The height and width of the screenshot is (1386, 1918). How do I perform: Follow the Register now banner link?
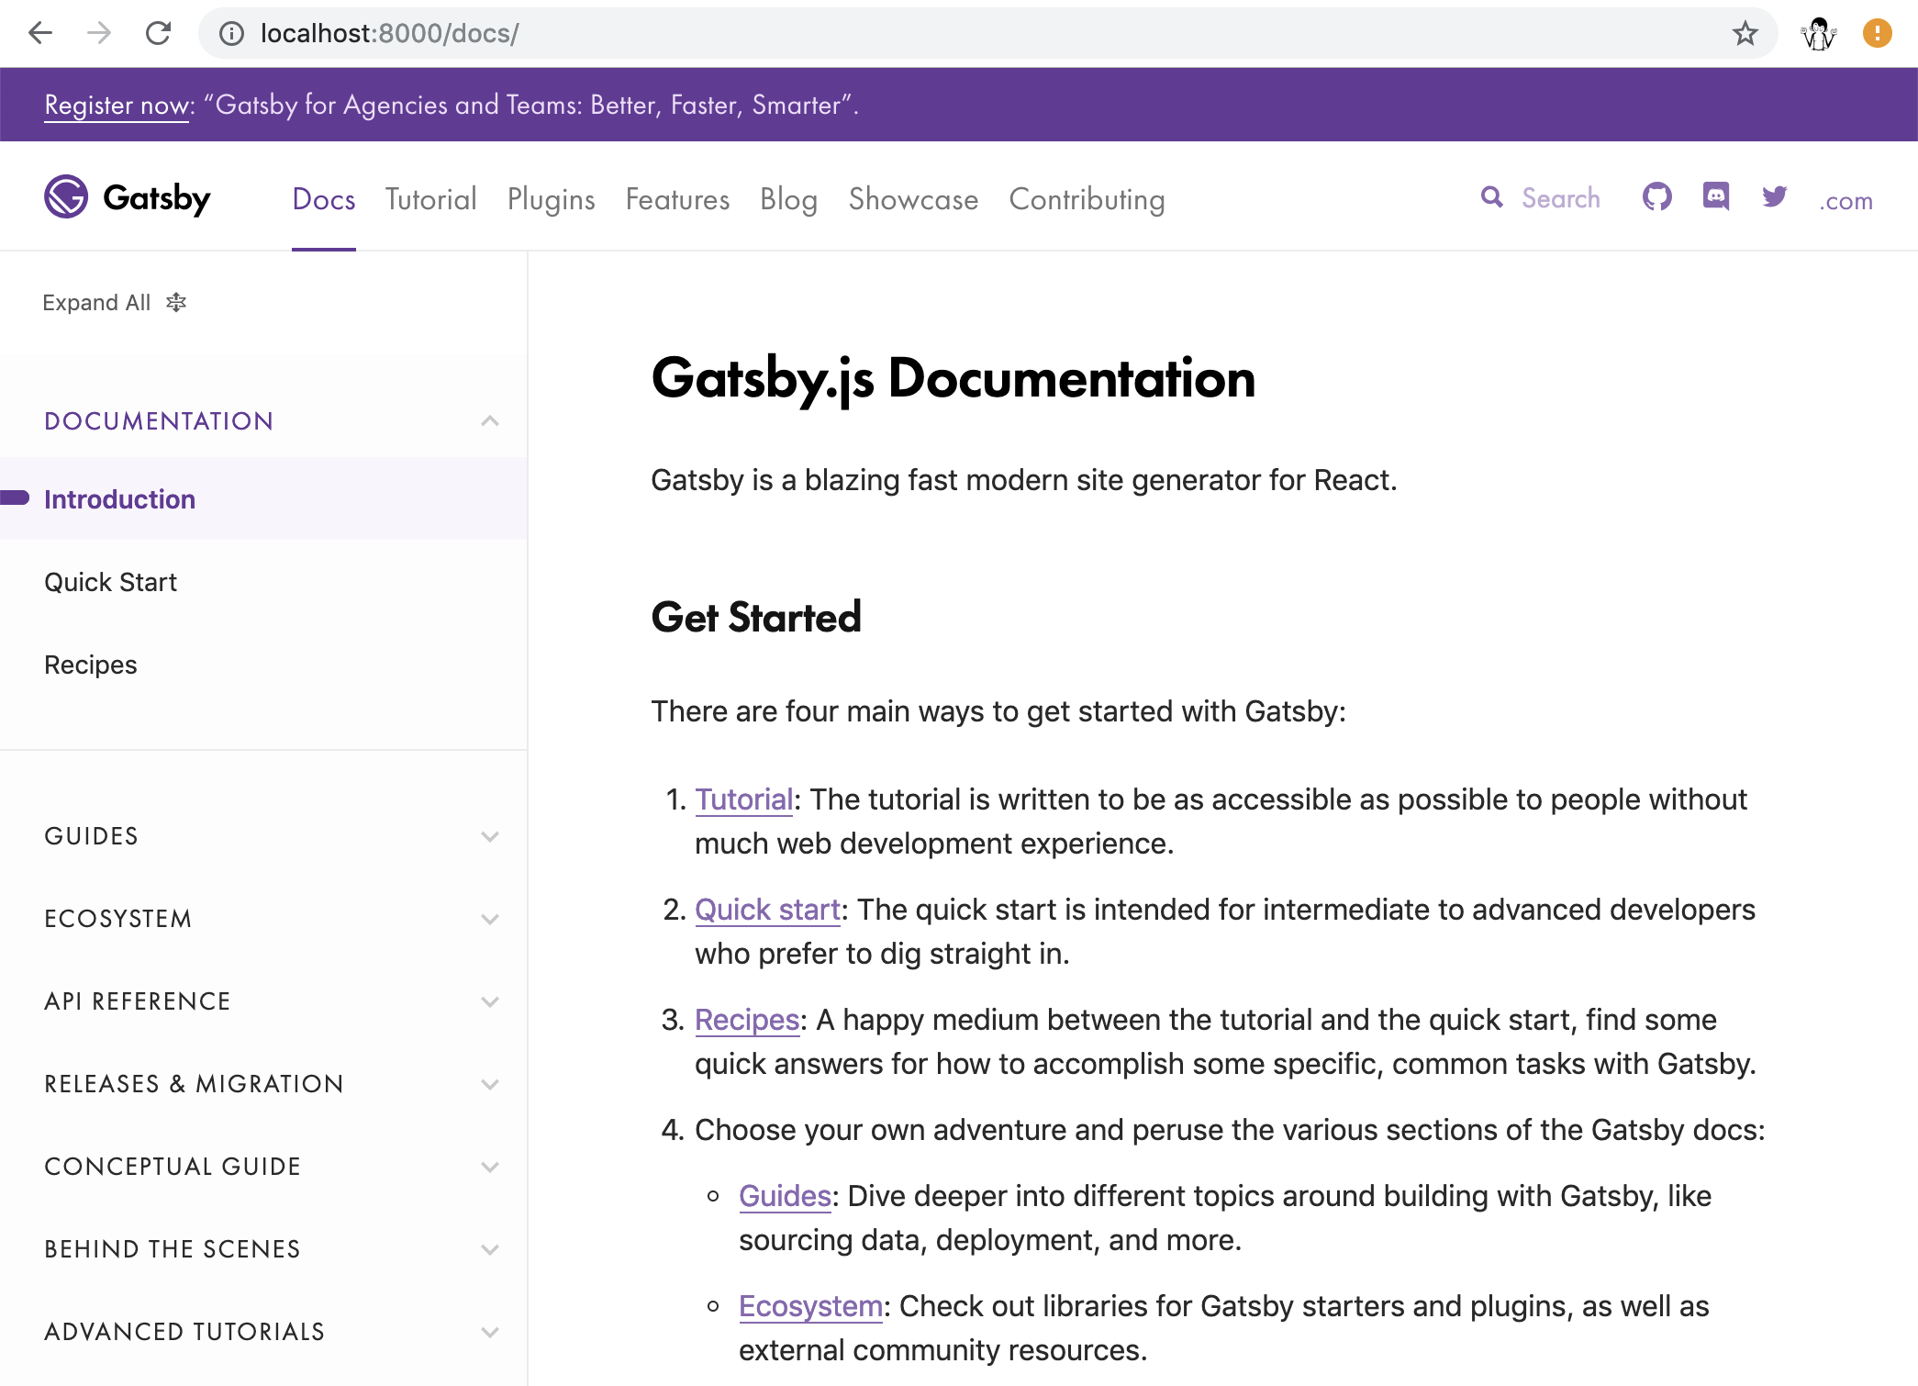(117, 106)
